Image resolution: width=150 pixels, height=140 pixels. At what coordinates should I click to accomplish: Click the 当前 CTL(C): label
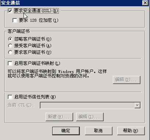pos(21,105)
